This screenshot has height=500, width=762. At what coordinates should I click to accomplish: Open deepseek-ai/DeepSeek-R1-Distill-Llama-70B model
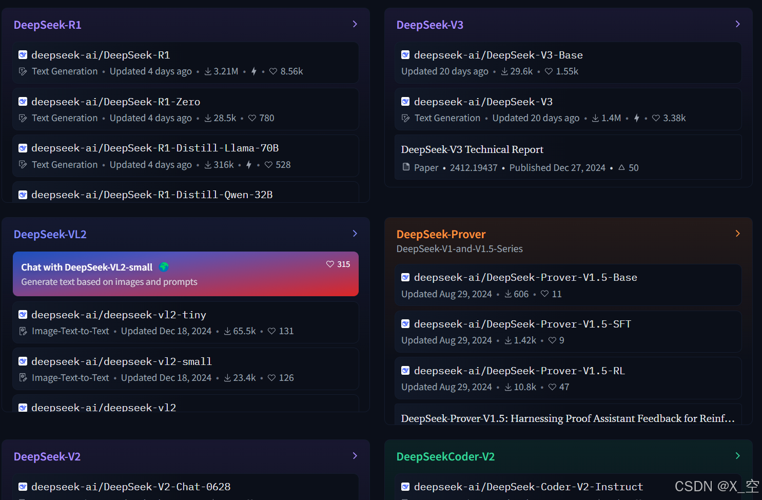(185, 156)
